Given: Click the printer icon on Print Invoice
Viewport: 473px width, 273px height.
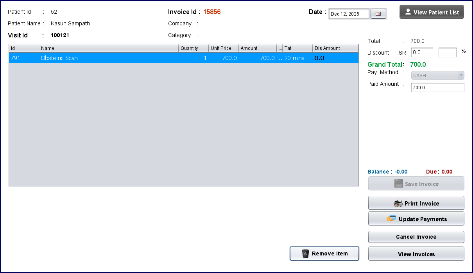Looking at the screenshot, I should point(398,203).
